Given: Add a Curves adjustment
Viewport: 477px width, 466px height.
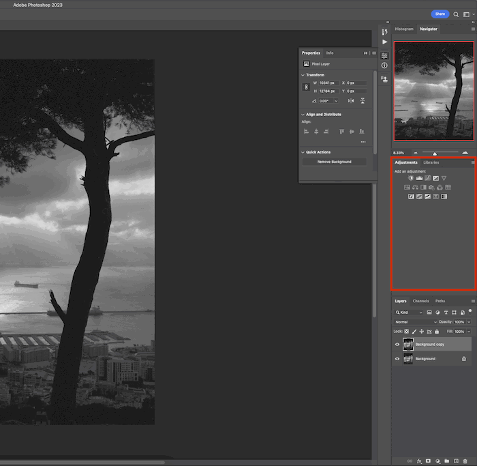Looking at the screenshot, I should [427, 178].
